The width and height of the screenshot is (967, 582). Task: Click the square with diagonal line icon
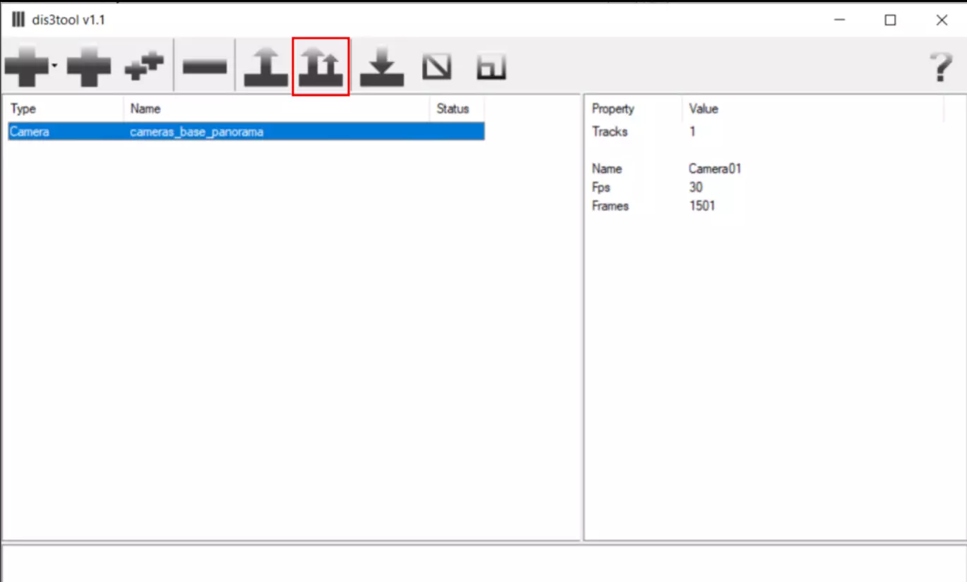pos(437,67)
